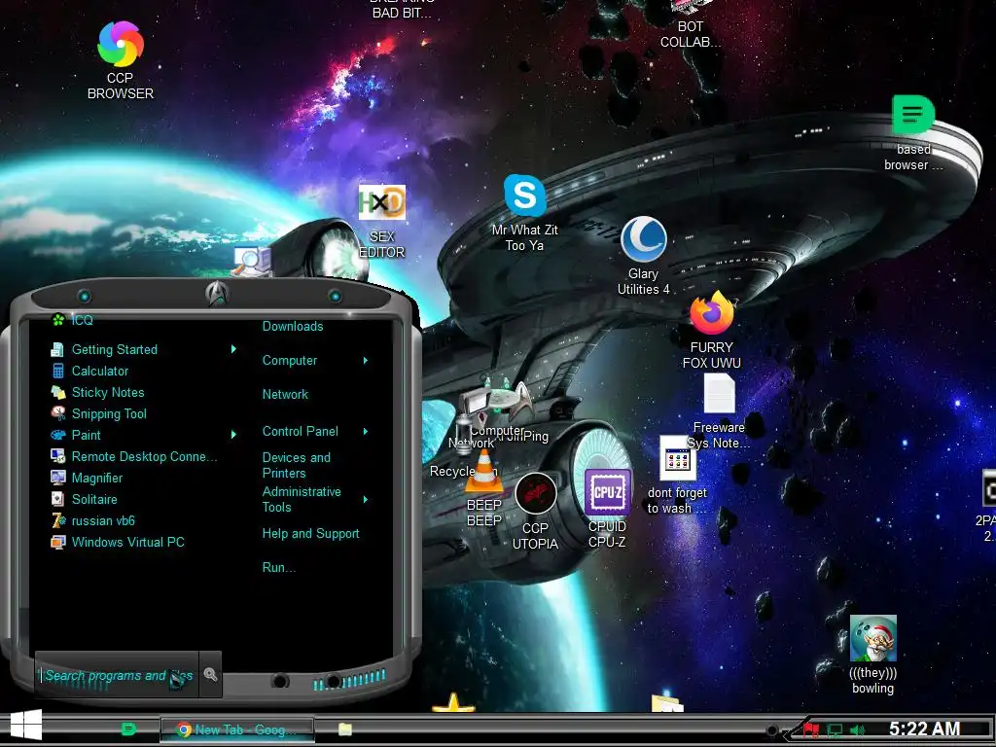Choose Run... in the Start menu
996x747 pixels.
tap(279, 568)
